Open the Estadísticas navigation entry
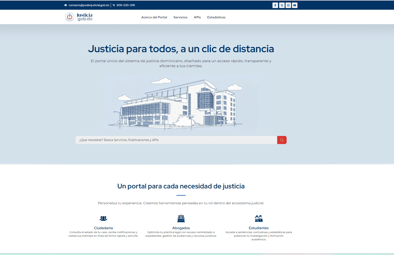394x255 pixels. pyautogui.click(x=216, y=17)
